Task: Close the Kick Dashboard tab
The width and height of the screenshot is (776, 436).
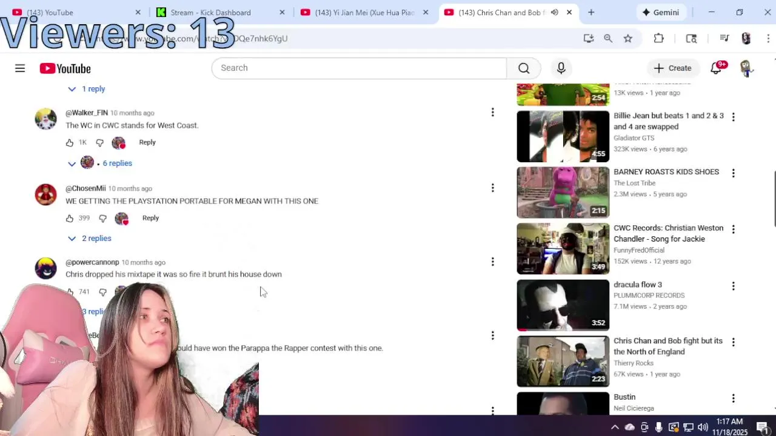Action: pos(282,12)
